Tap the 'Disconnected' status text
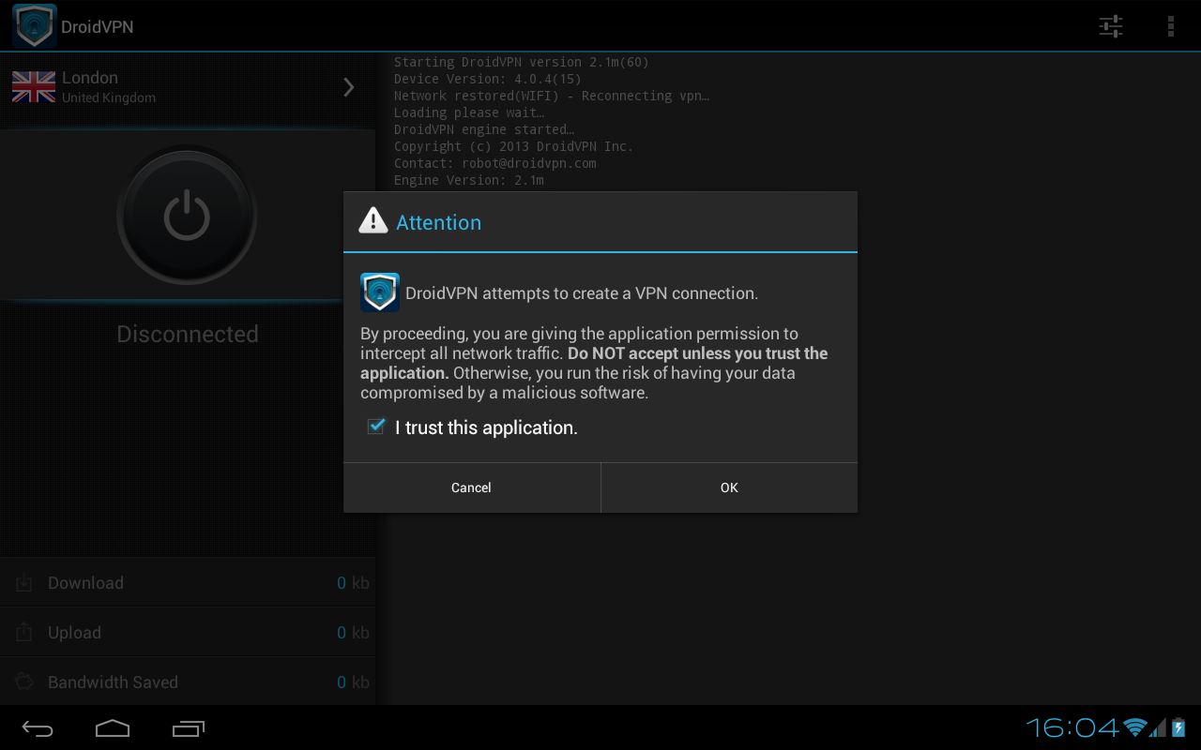 [x=188, y=334]
